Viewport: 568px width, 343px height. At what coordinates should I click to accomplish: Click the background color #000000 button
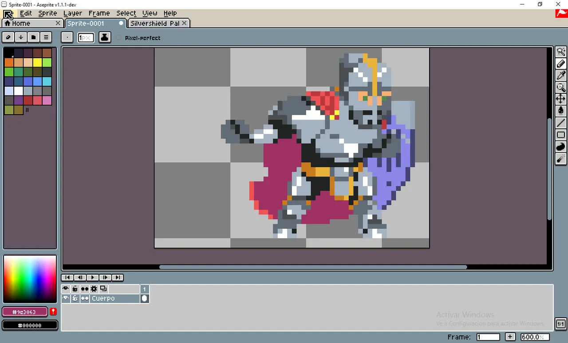[x=30, y=325]
